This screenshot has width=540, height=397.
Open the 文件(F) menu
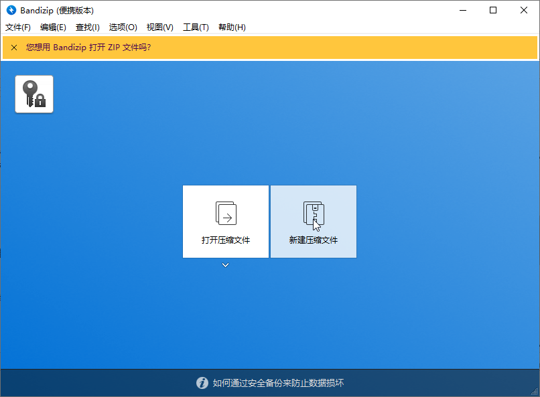click(x=18, y=27)
